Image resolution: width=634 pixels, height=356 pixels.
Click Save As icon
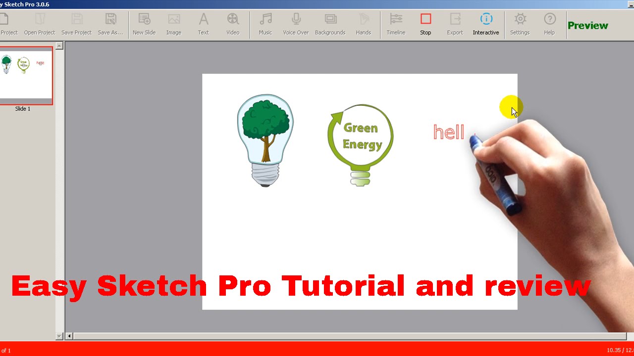[x=110, y=24]
